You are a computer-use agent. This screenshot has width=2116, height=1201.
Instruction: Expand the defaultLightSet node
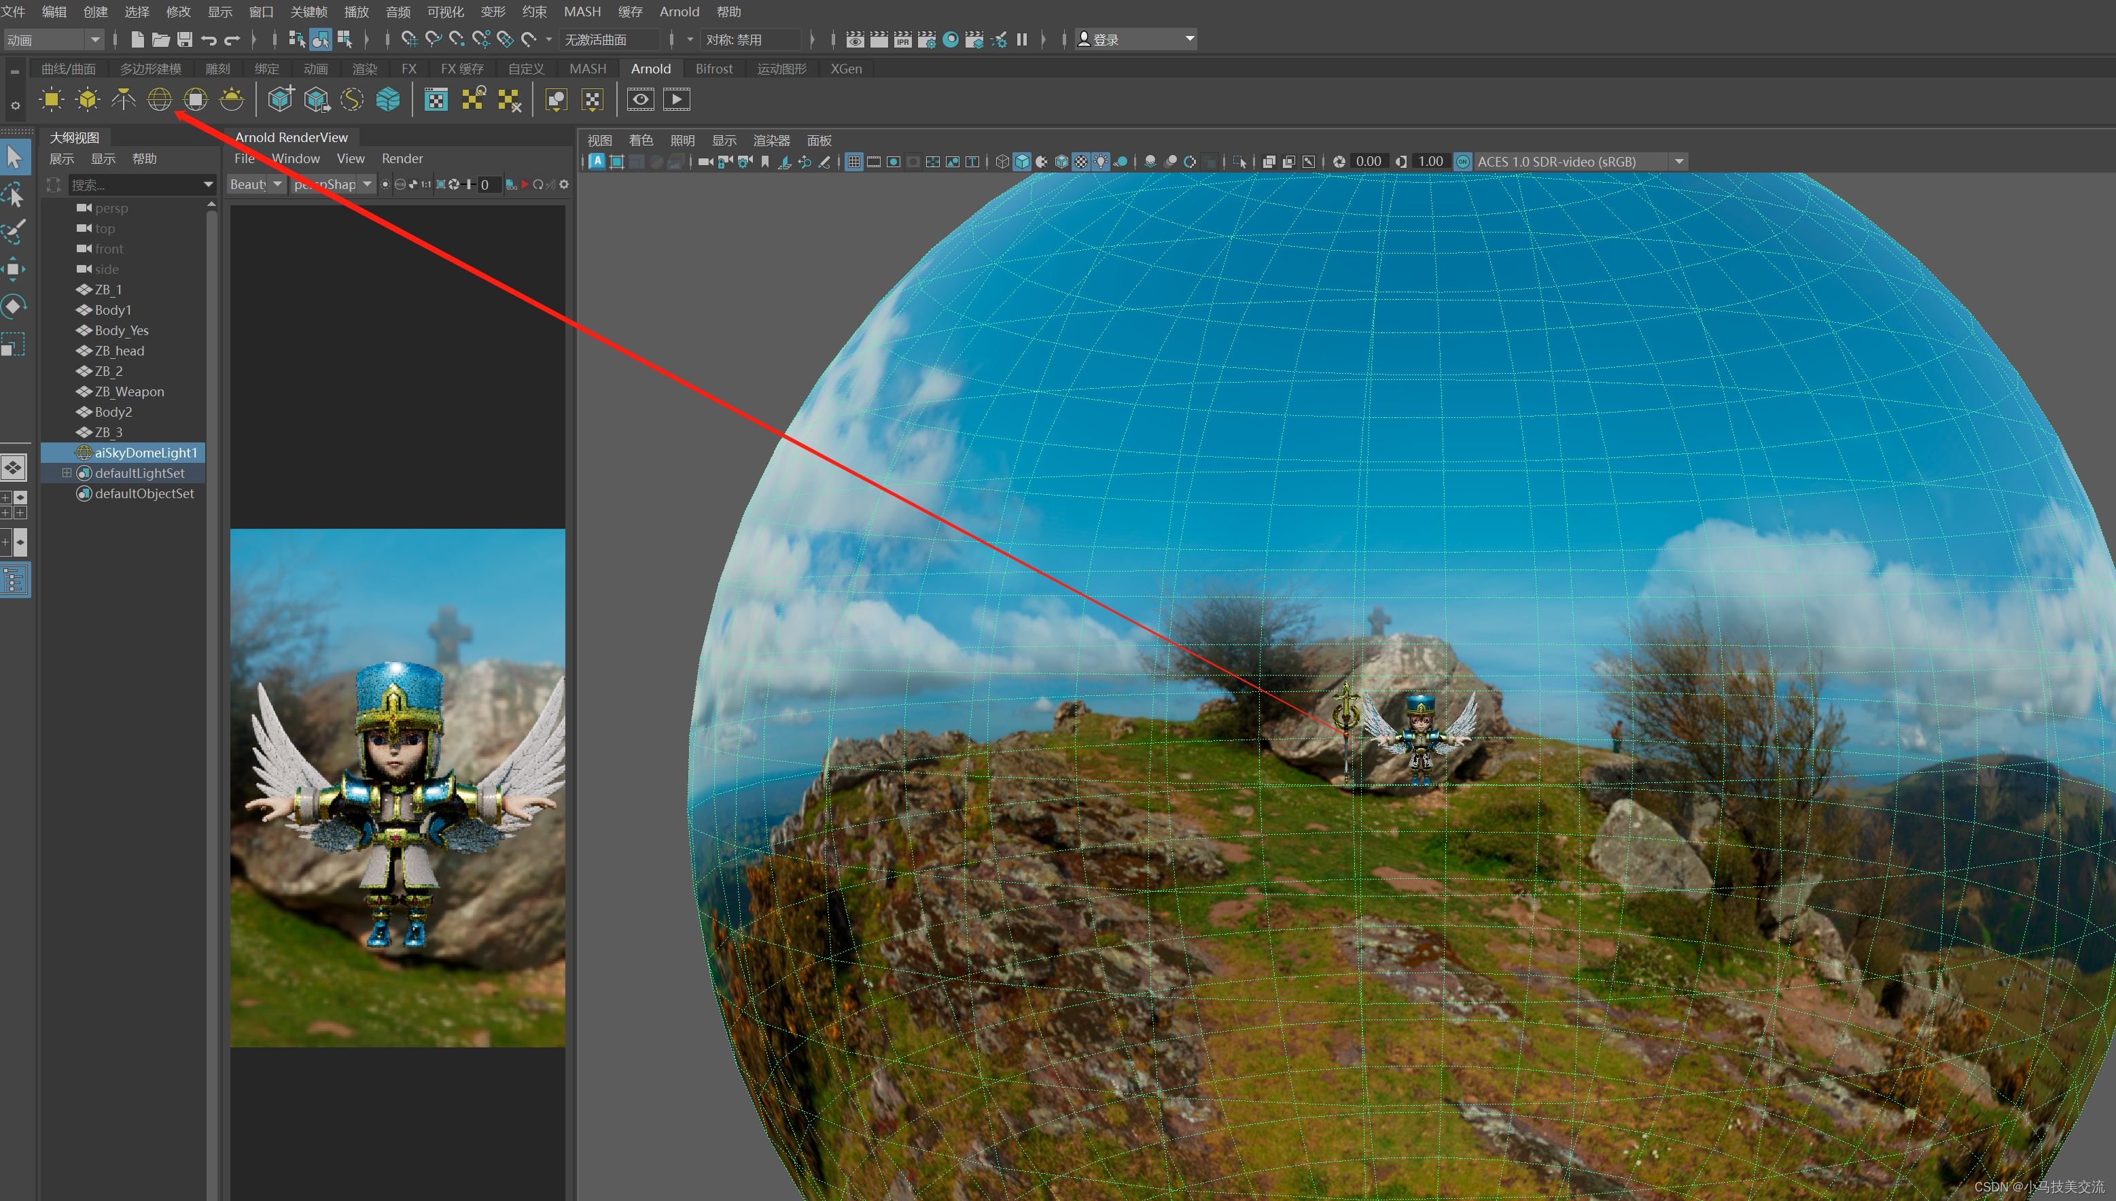(x=67, y=474)
